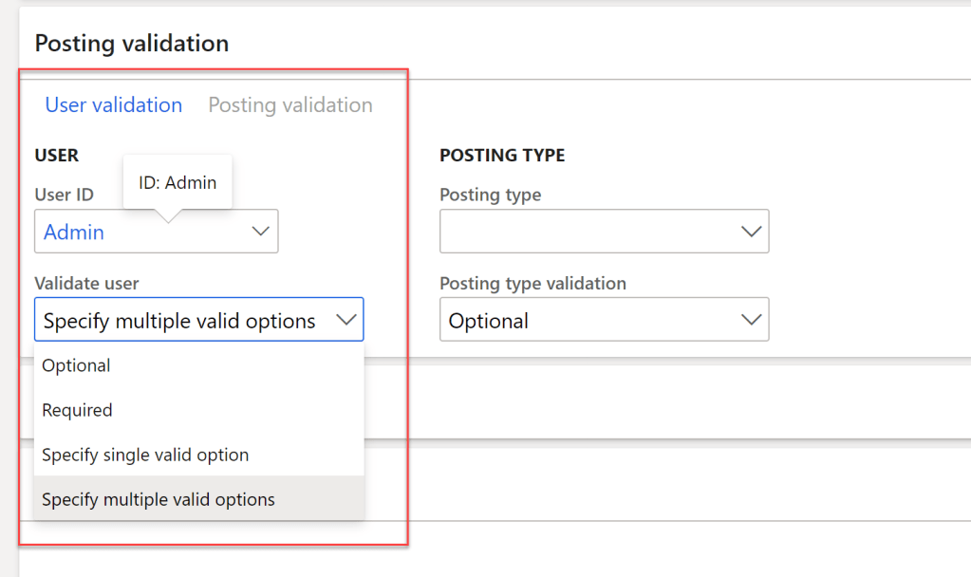Screen dimensions: 971x577
Task: Click into the empty Posting type field
Action: [x=584, y=232]
